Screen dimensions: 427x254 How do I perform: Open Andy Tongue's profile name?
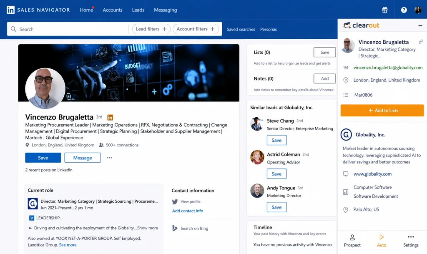pos(281,188)
